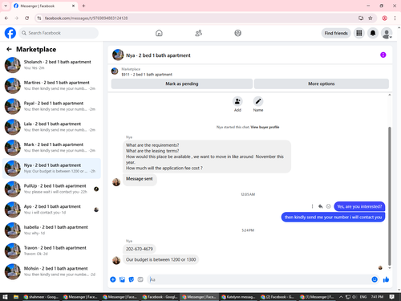Open more actions plus icon in composer

[x=113, y=279]
